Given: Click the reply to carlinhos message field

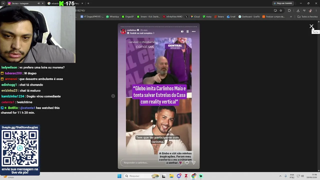Looking at the screenshot, I should coord(152,163).
